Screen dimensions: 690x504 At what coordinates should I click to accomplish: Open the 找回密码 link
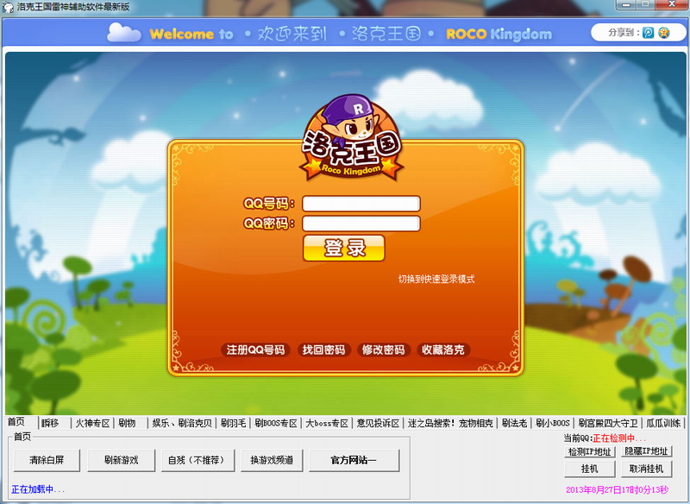click(324, 350)
